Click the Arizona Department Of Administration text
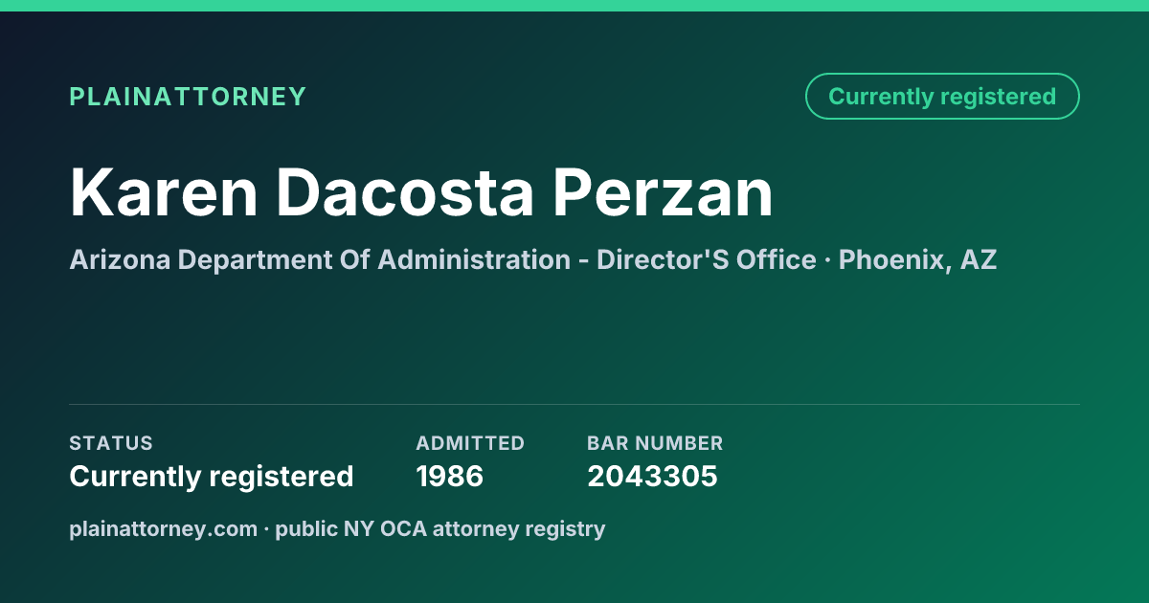Screen dimensions: 1149x603 coord(320,259)
